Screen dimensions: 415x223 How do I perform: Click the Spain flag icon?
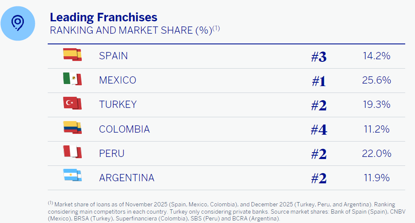coord(72,55)
